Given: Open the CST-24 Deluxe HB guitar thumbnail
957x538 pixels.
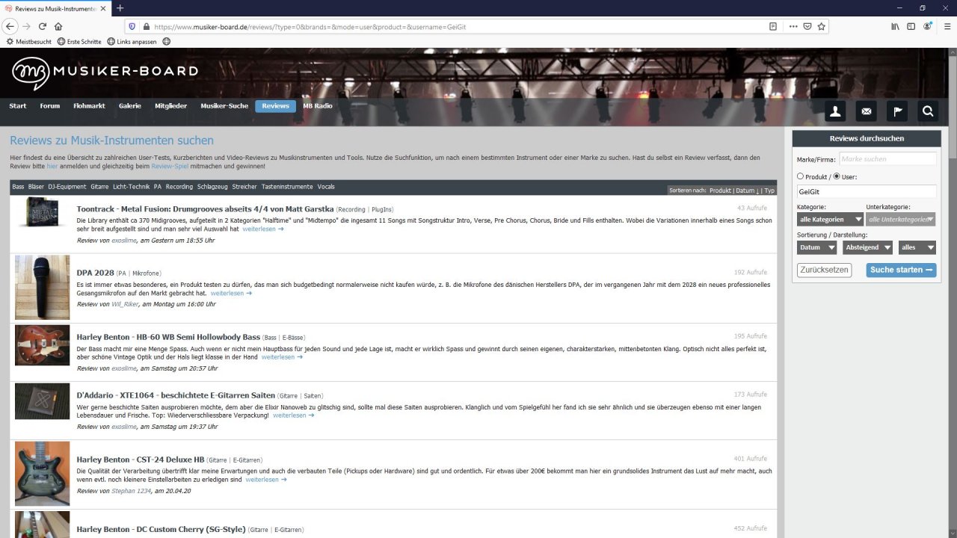Looking at the screenshot, I should (43, 474).
